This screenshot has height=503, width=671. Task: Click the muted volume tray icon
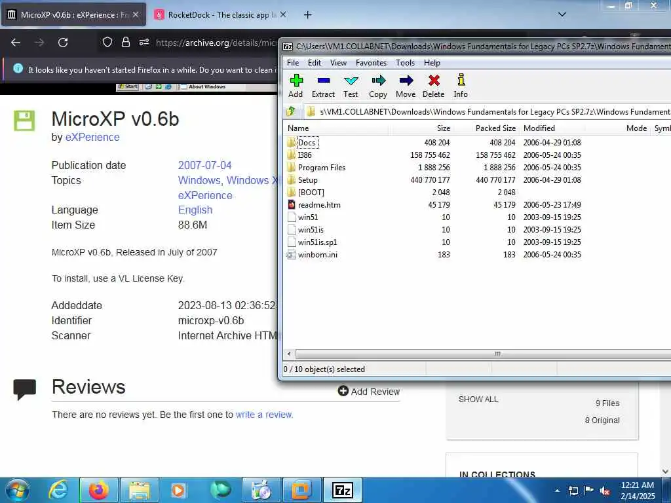[x=605, y=491]
